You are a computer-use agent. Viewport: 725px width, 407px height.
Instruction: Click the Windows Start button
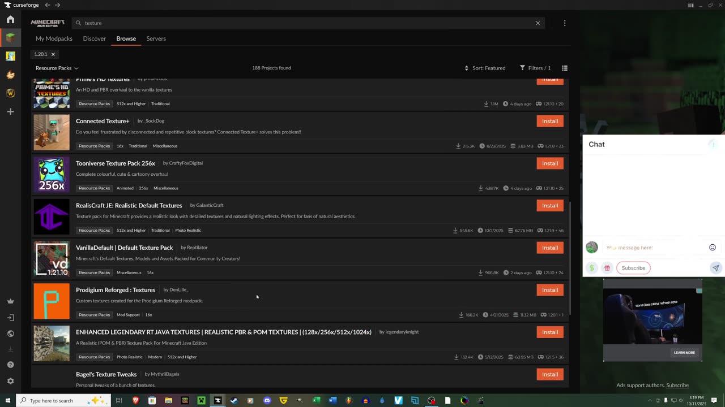pos(7,401)
